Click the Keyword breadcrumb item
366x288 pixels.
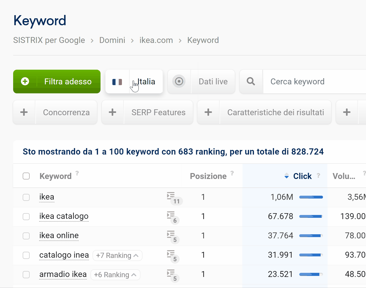pos(203,40)
